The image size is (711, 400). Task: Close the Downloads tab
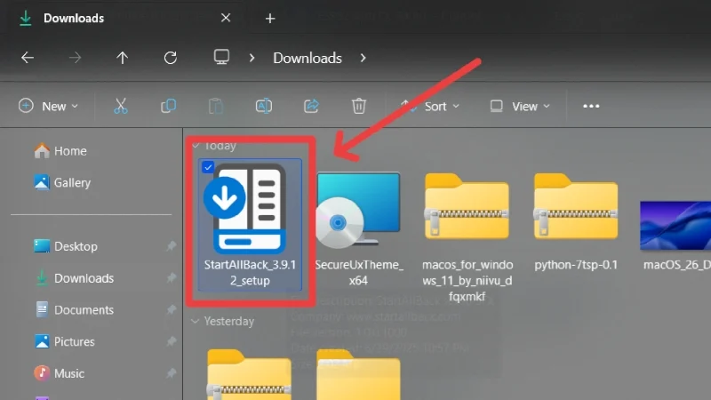pos(226,18)
